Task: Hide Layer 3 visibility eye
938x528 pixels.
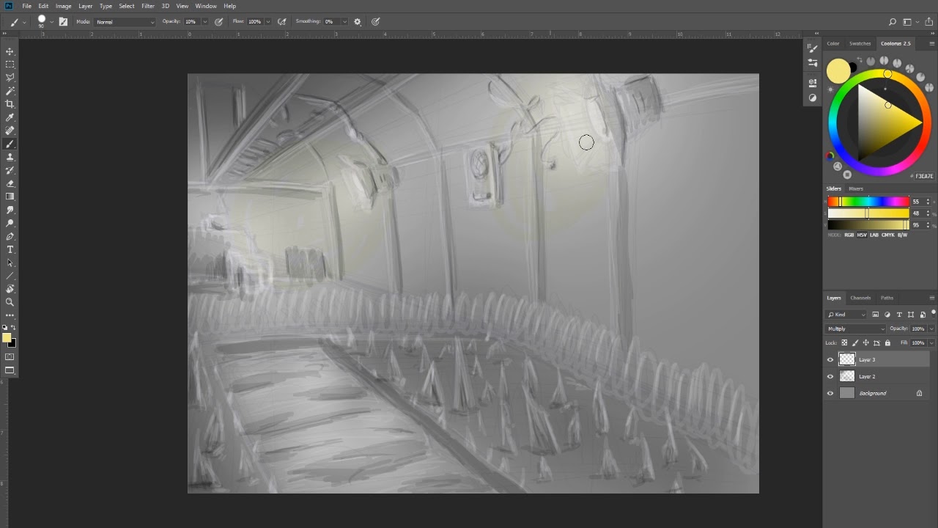Action: point(830,360)
